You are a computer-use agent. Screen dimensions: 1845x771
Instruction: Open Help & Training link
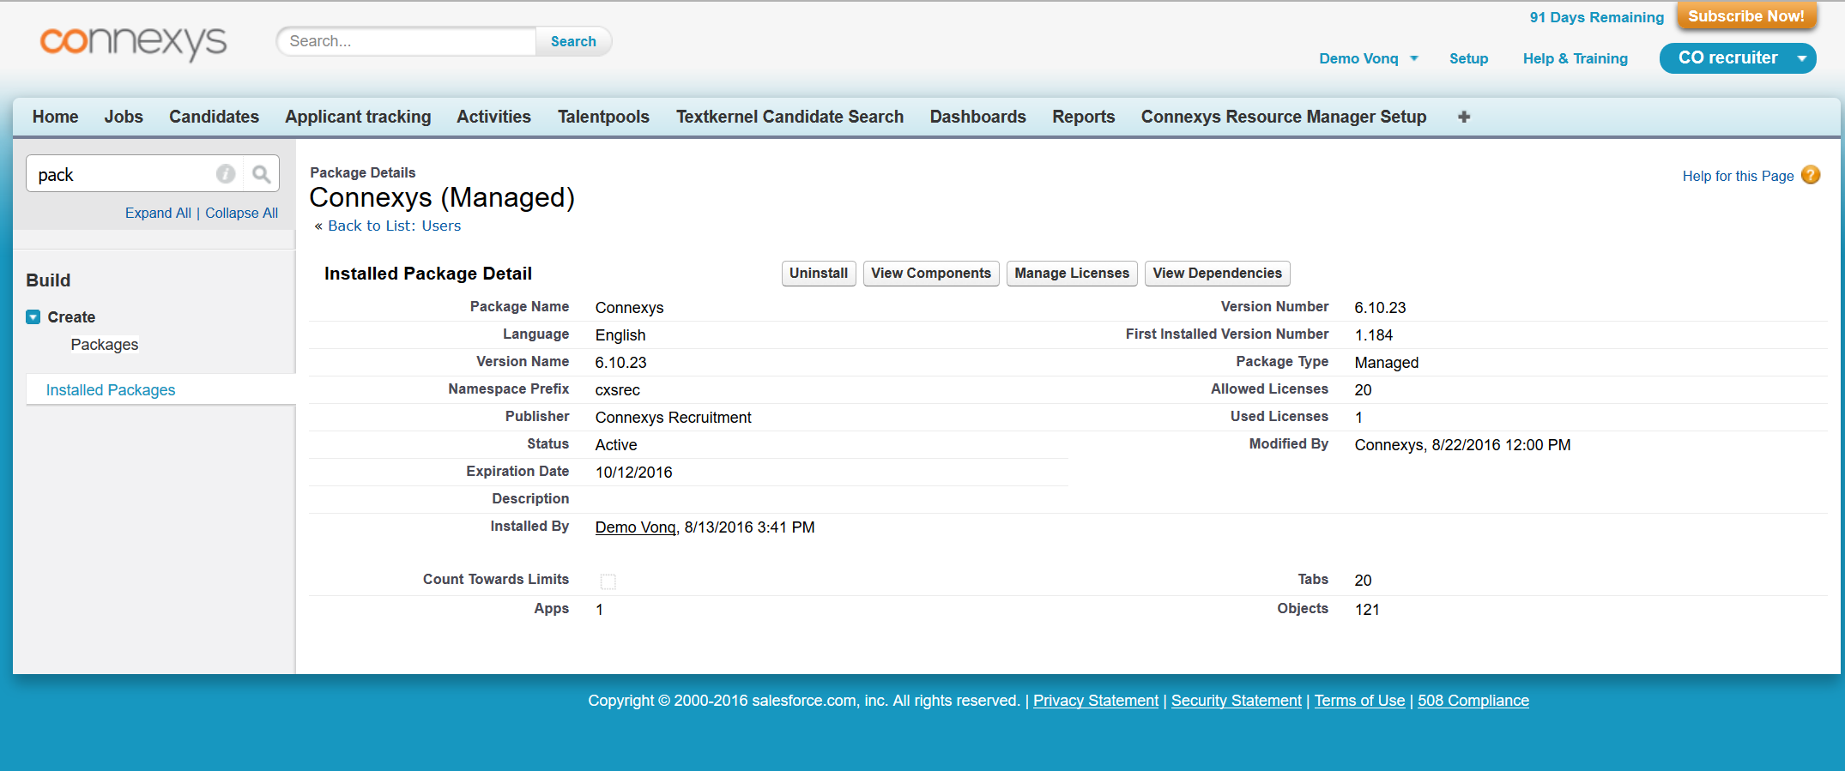point(1575,58)
